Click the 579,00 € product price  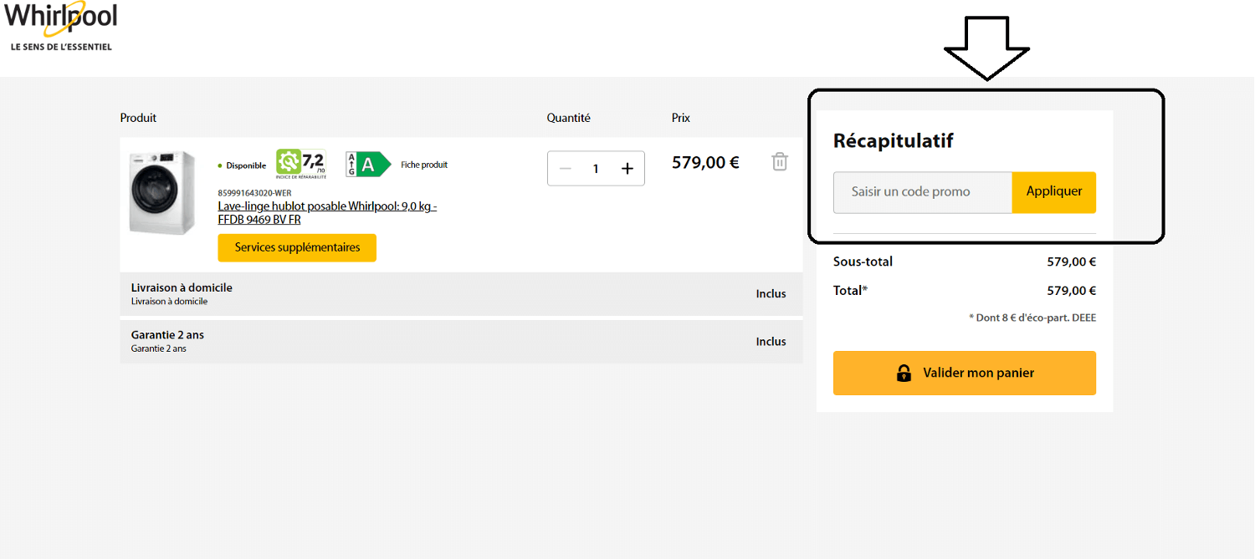(705, 162)
